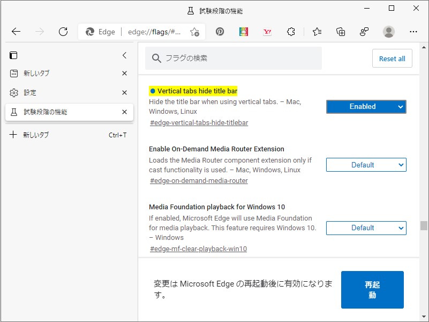The width and height of the screenshot is (429, 322).
Task: Click the Media Foundation playback for Windows 10 heading
Action: click(217, 207)
